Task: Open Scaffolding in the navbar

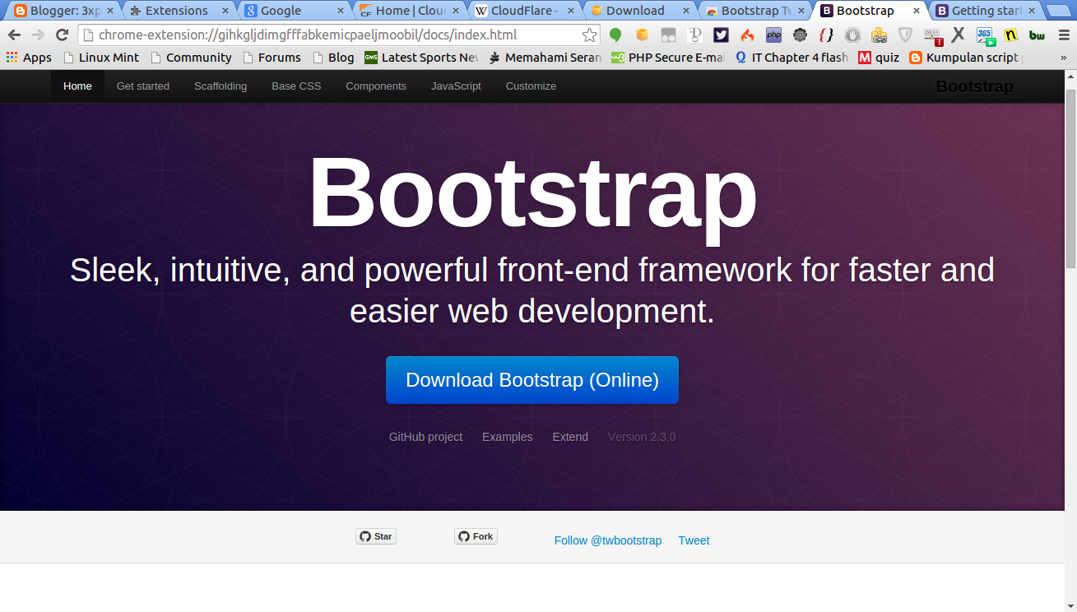Action: (221, 86)
